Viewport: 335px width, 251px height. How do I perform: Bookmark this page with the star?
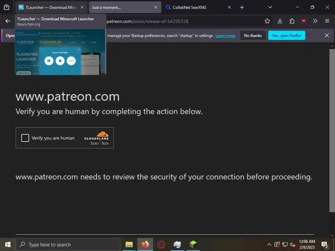point(267,21)
